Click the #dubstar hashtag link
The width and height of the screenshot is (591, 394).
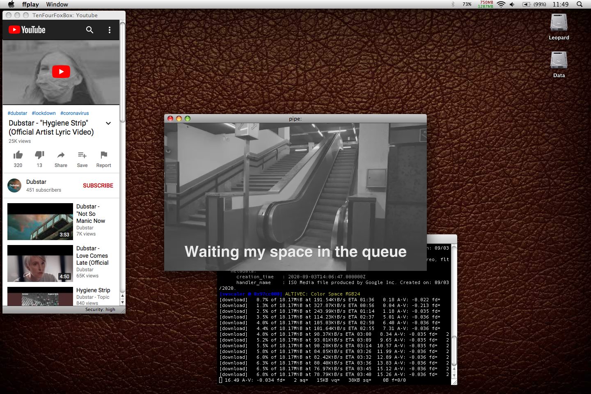[x=17, y=113]
